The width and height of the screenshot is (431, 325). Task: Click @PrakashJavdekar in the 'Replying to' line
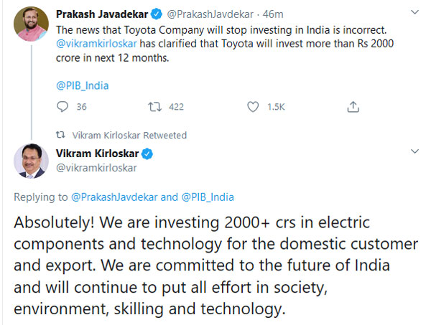tap(113, 197)
